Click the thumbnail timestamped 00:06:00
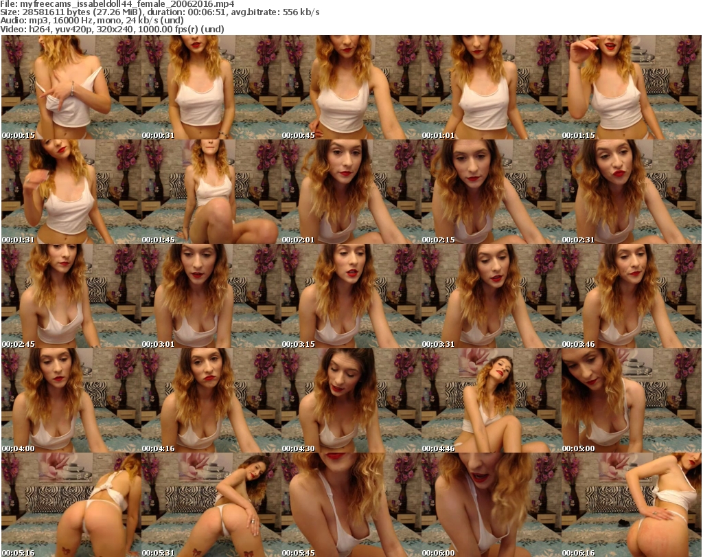 coord(491,505)
